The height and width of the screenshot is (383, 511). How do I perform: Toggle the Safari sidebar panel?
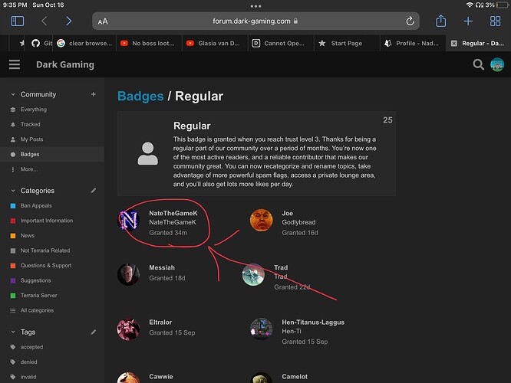(x=17, y=21)
